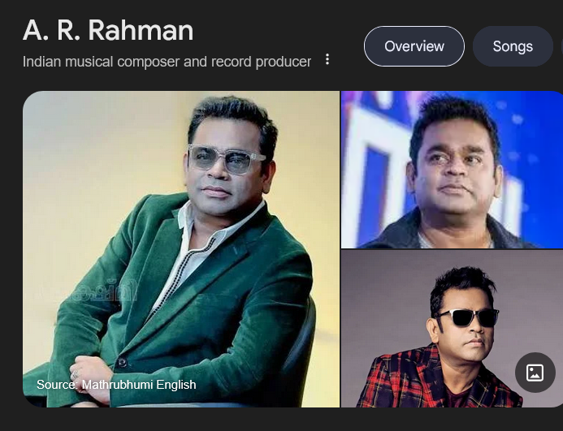563x431 pixels.
Task: Open the Songs tab
Action: 513,46
